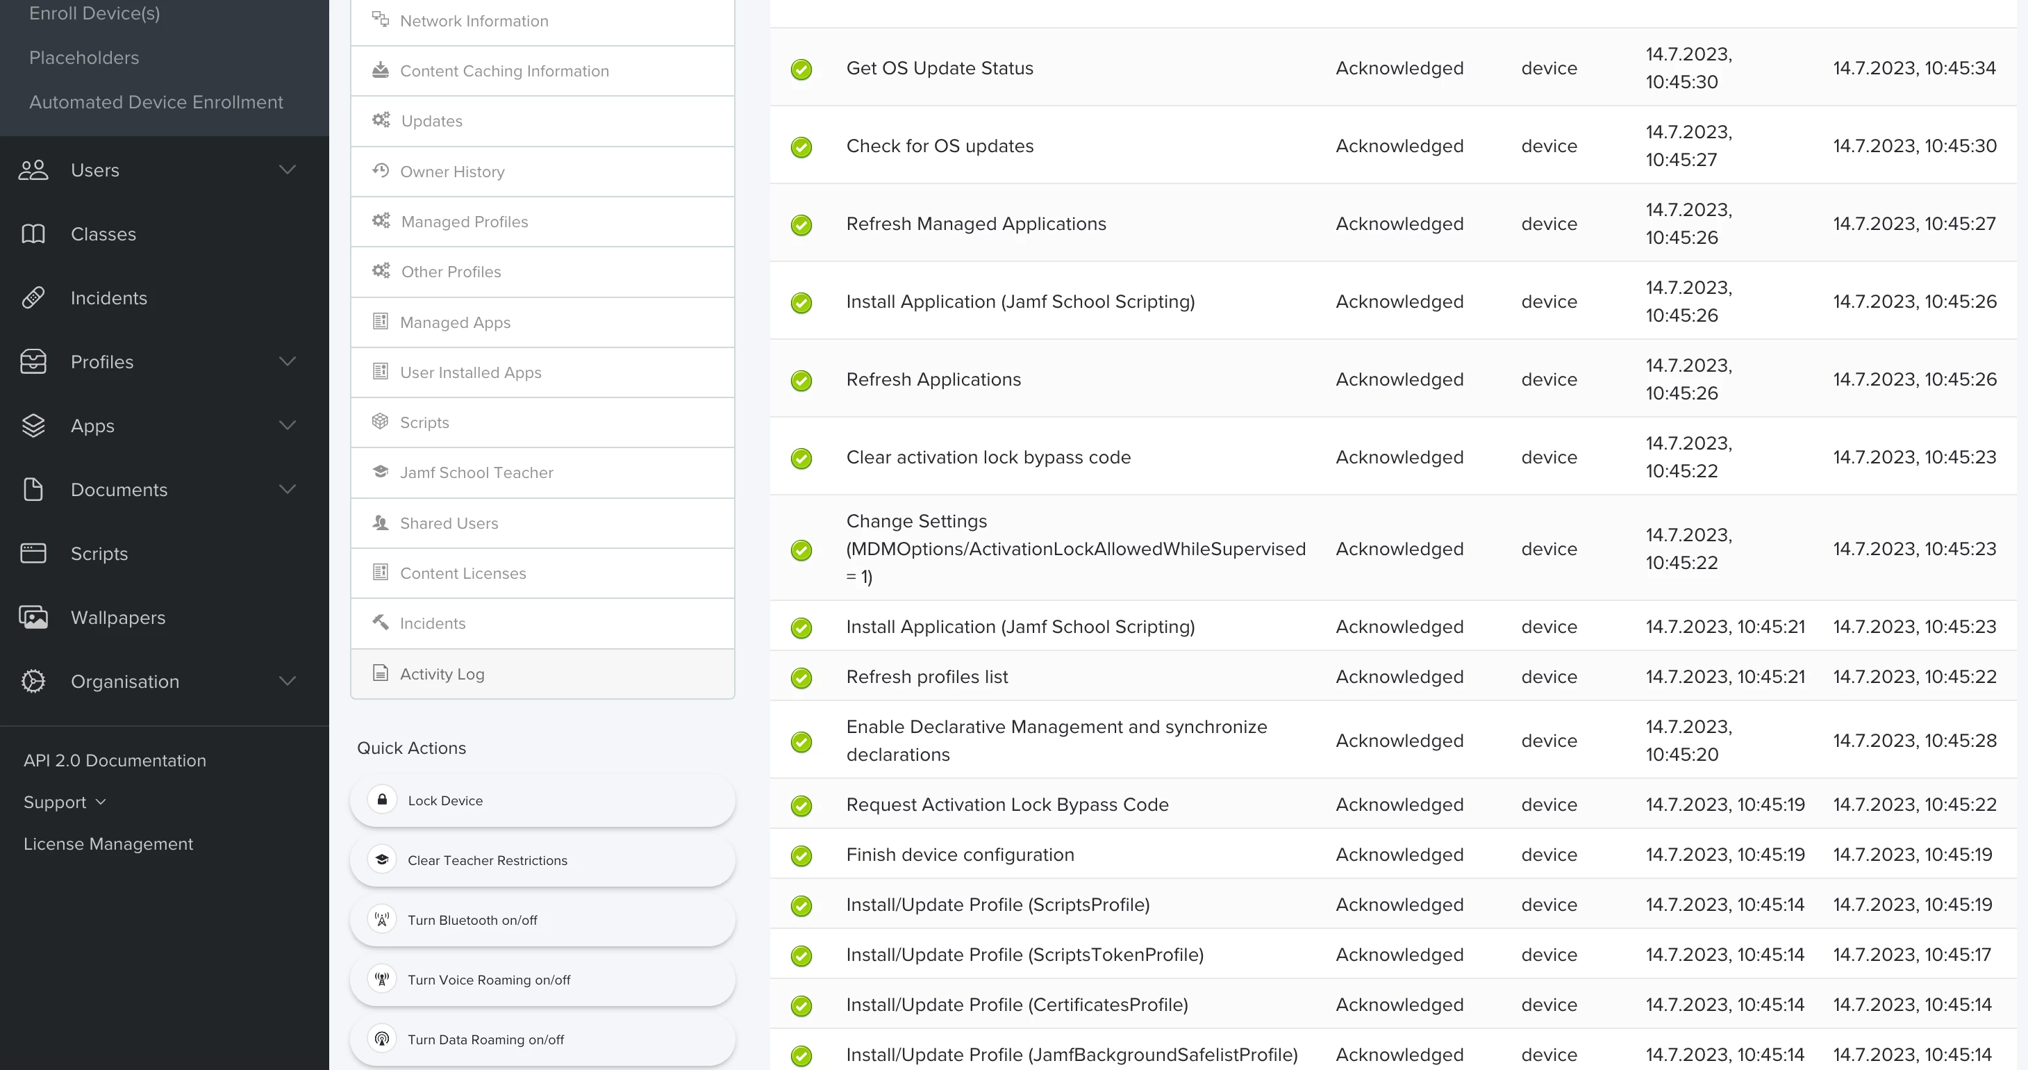Click 'Refresh Managed Applications' log entry

976,224
